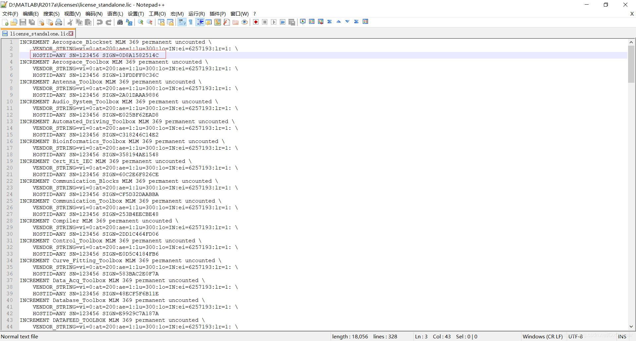Click the Copy toolbar icon
The image size is (636, 341).
click(79, 22)
